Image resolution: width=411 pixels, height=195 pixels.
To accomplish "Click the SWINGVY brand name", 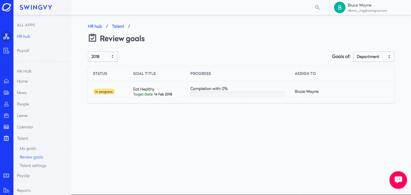I will coord(36,7).
